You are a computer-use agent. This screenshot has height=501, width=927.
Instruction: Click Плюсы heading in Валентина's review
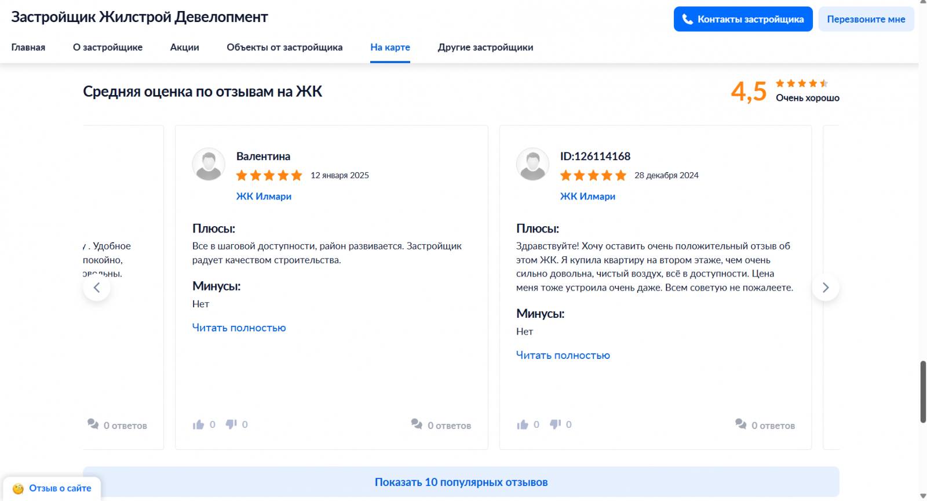[x=214, y=228]
